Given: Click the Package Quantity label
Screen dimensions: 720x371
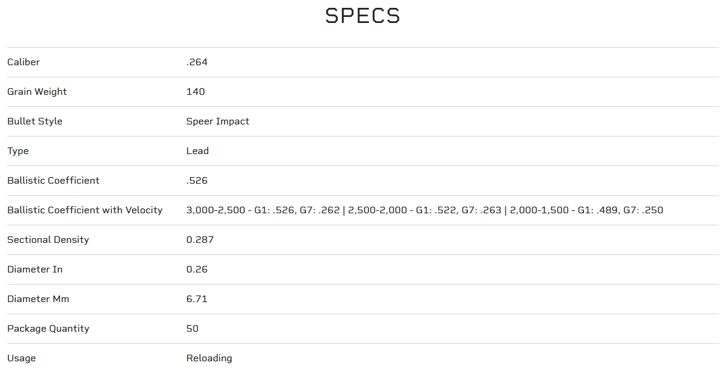Looking at the screenshot, I should coord(48,329).
